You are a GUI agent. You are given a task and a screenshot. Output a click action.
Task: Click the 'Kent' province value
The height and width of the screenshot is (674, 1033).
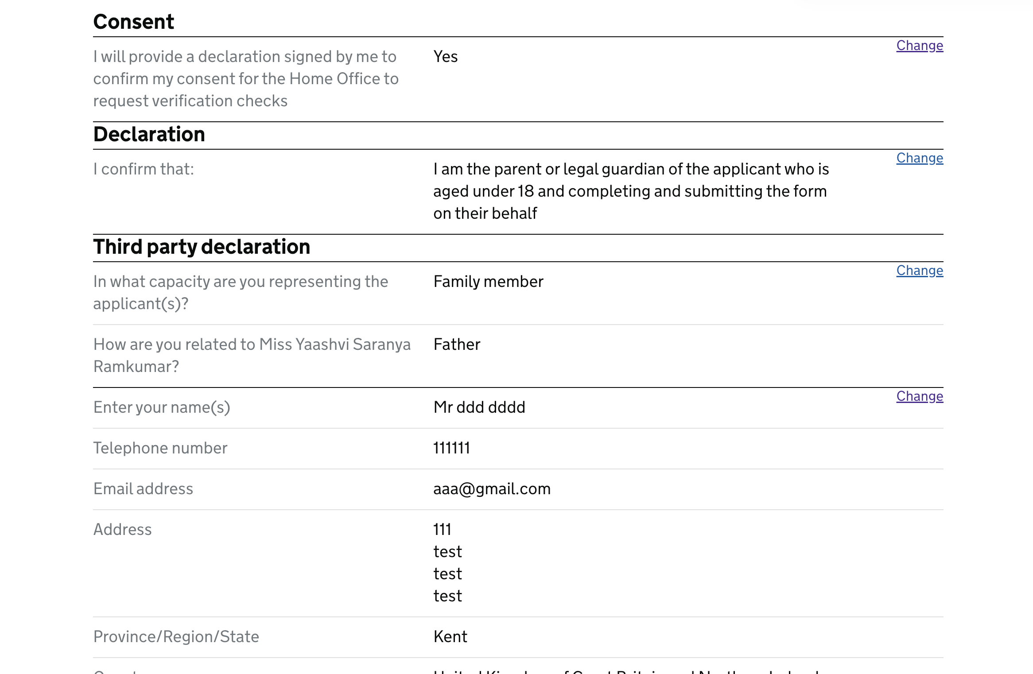pos(450,637)
